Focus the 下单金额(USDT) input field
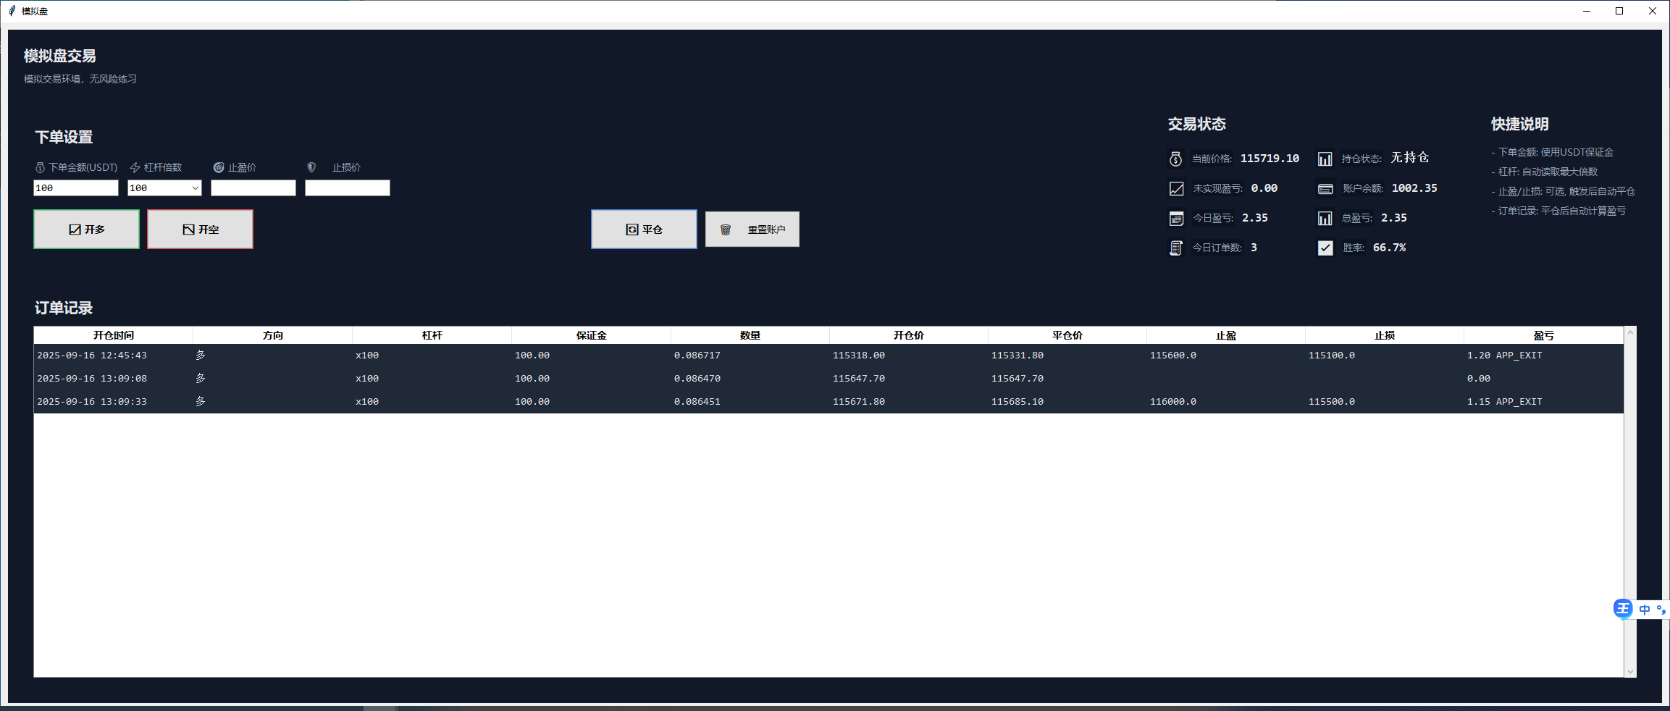Screen dimensions: 1670x711 coord(76,188)
